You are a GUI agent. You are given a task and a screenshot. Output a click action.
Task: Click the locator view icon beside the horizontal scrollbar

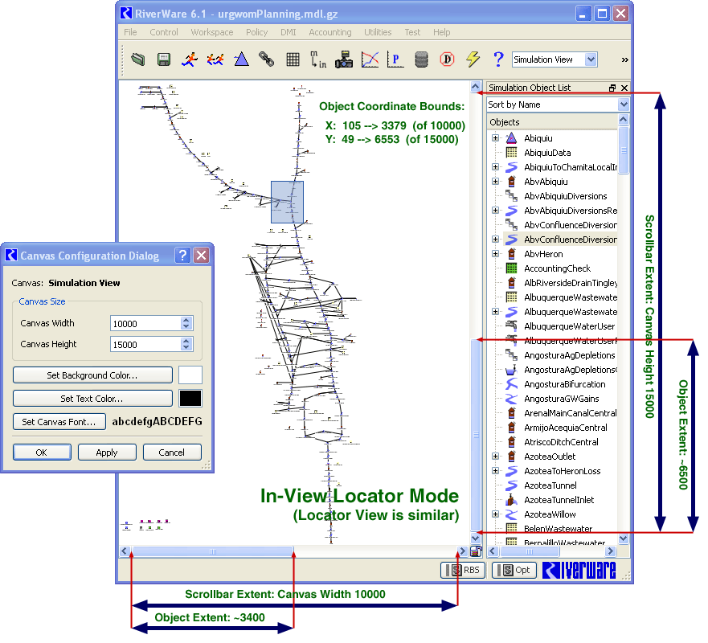click(x=476, y=551)
